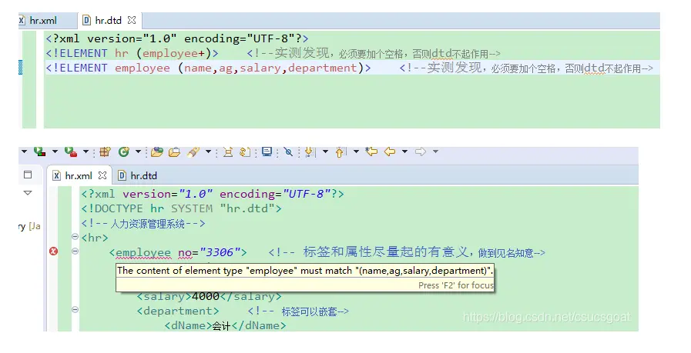Viewport: 691px width, 353px height.
Task: Click the underlined employee tag name
Action: point(143,253)
